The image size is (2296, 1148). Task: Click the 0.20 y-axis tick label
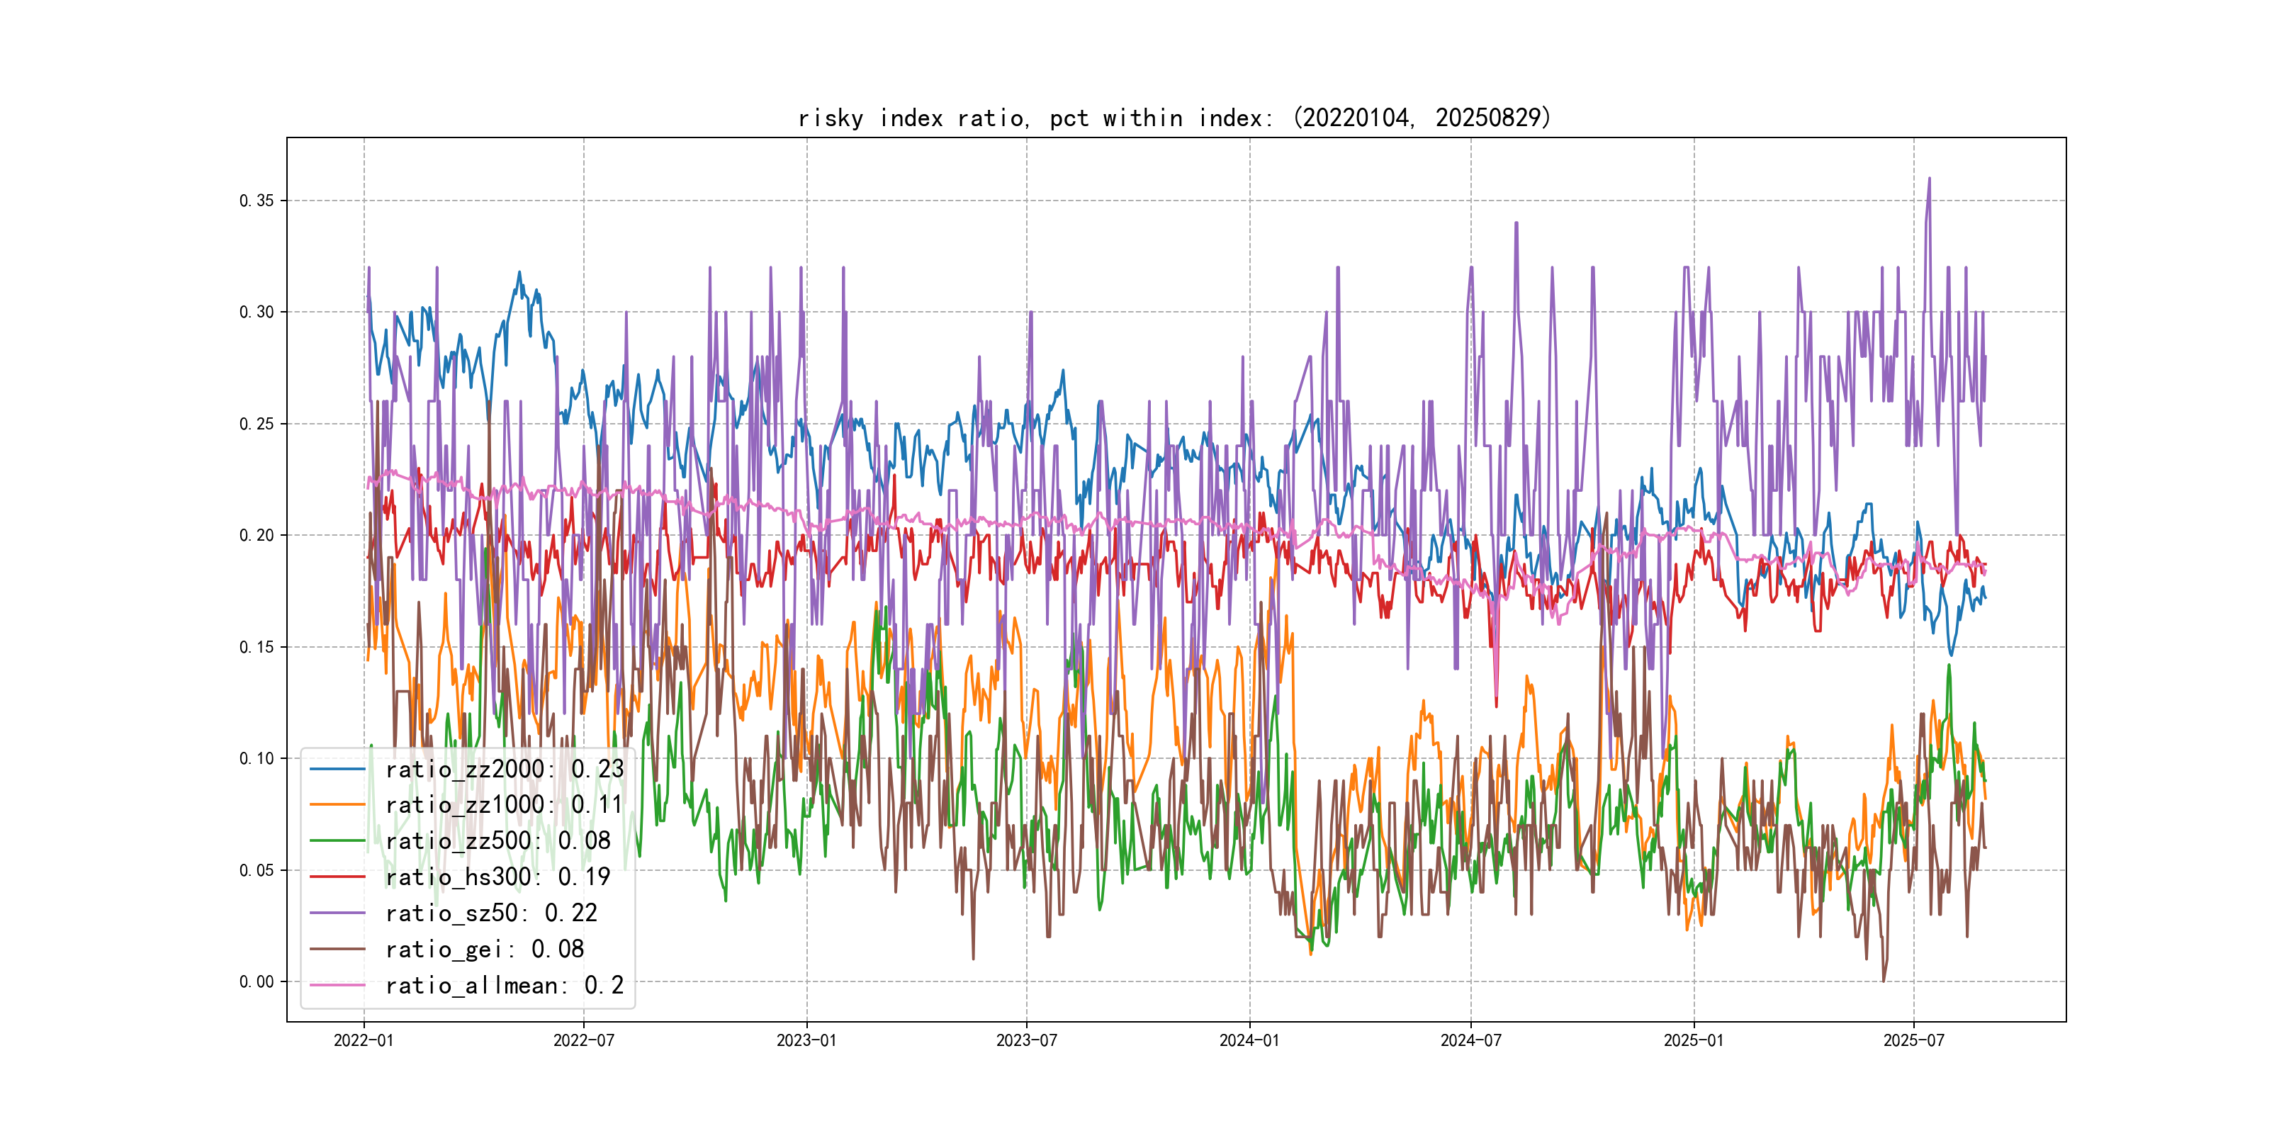(x=257, y=535)
